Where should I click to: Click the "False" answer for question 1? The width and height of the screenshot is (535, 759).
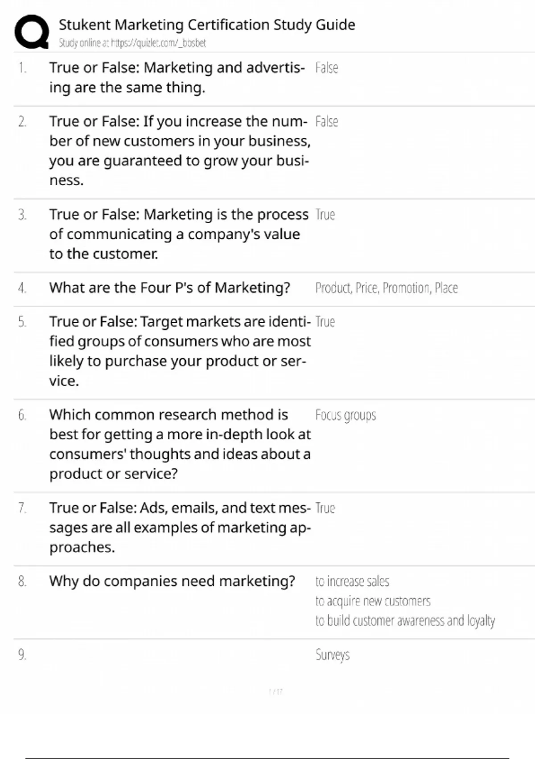point(326,68)
